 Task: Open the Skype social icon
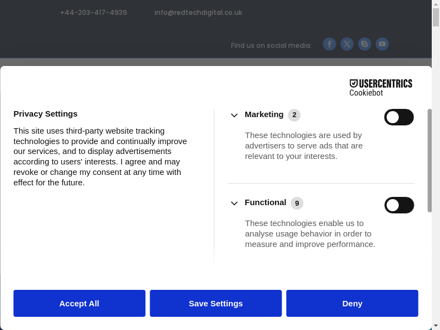[365, 44]
